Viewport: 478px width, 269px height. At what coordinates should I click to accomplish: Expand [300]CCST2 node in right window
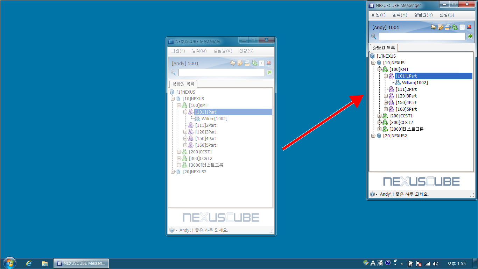click(379, 123)
